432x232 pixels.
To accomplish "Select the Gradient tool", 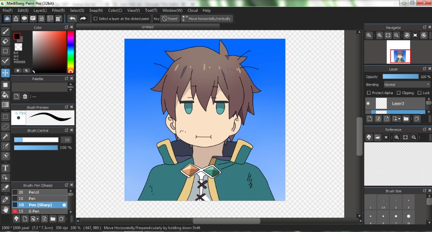I will coord(5,105).
